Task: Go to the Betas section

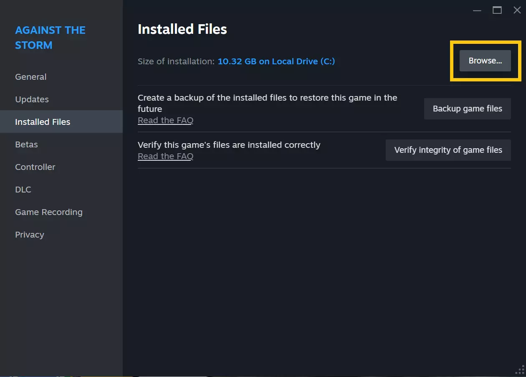Action: [26, 144]
